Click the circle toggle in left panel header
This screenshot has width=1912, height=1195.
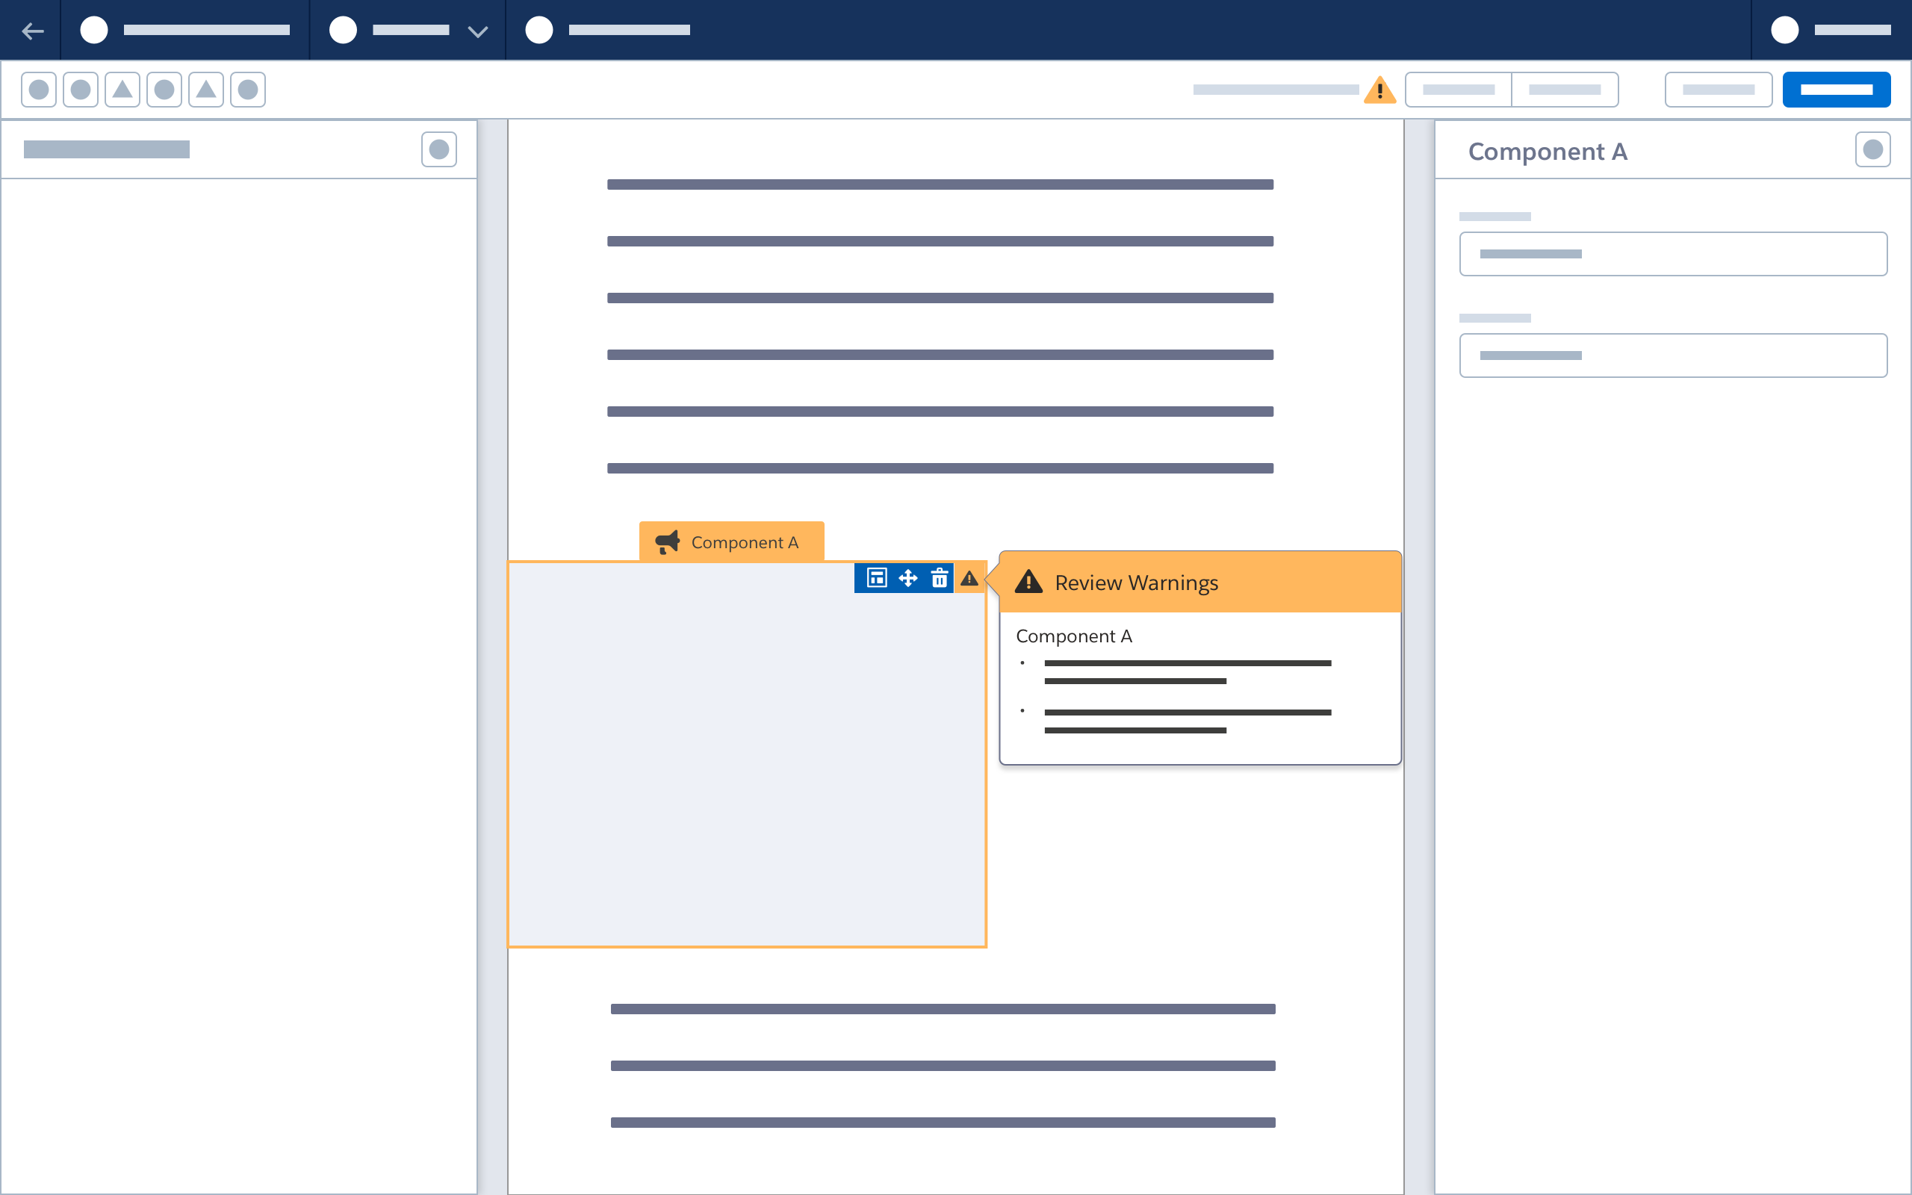[x=441, y=149]
